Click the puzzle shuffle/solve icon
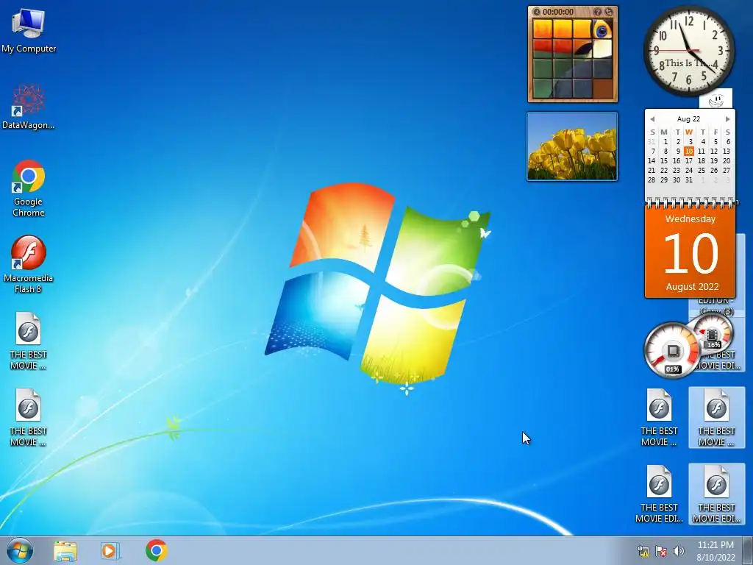The image size is (753, 565). click(608, 12)
